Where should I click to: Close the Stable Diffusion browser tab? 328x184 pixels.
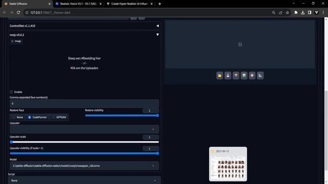click(x=49, y=4)
